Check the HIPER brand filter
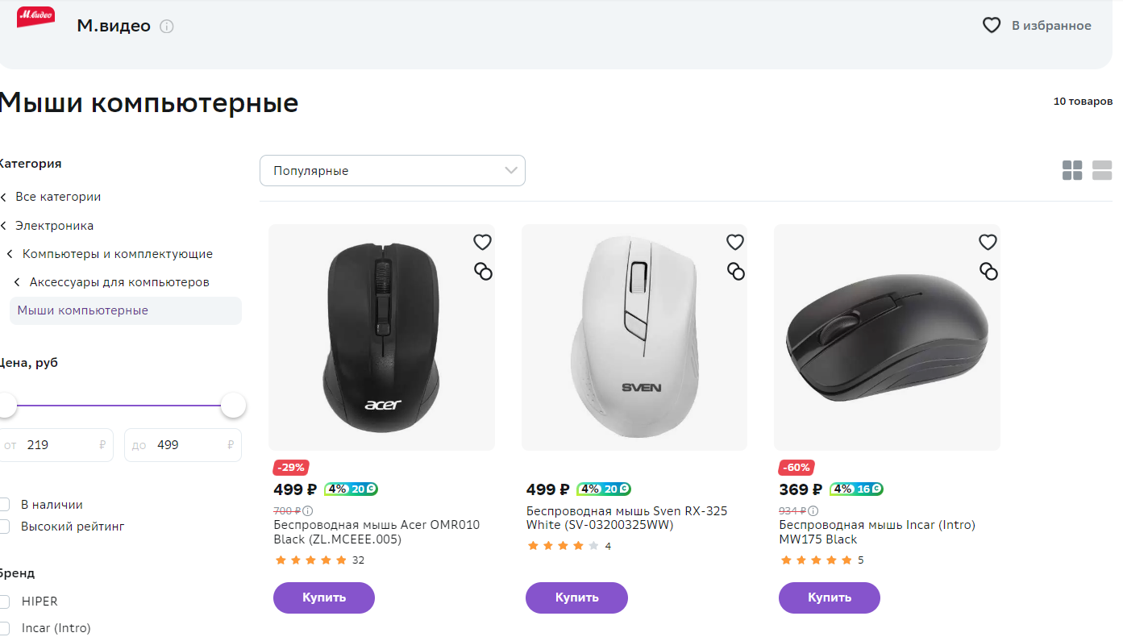Image resolution: width=1123 pixels, height=637 pixels. click(x=4, y=602)
